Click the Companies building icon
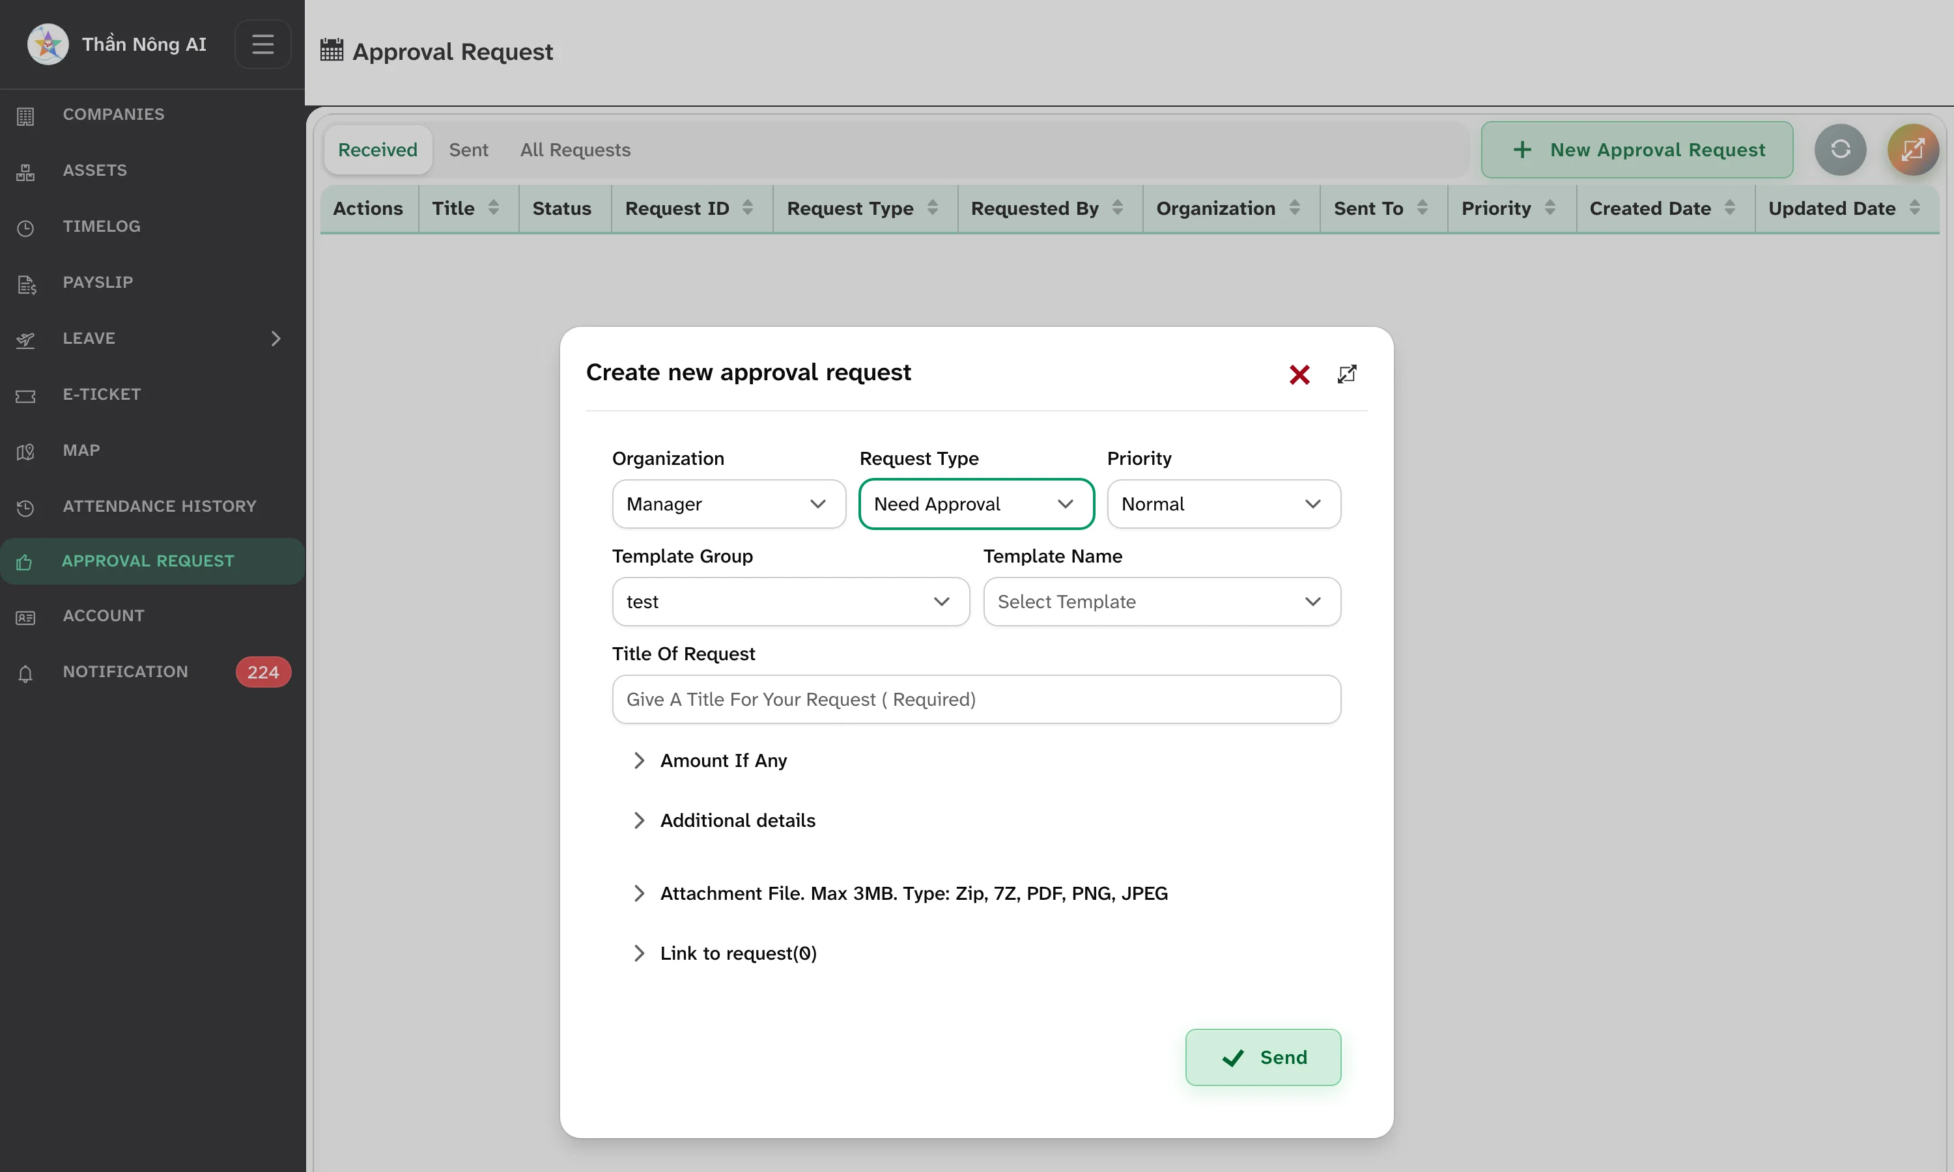 coord(25,116)
